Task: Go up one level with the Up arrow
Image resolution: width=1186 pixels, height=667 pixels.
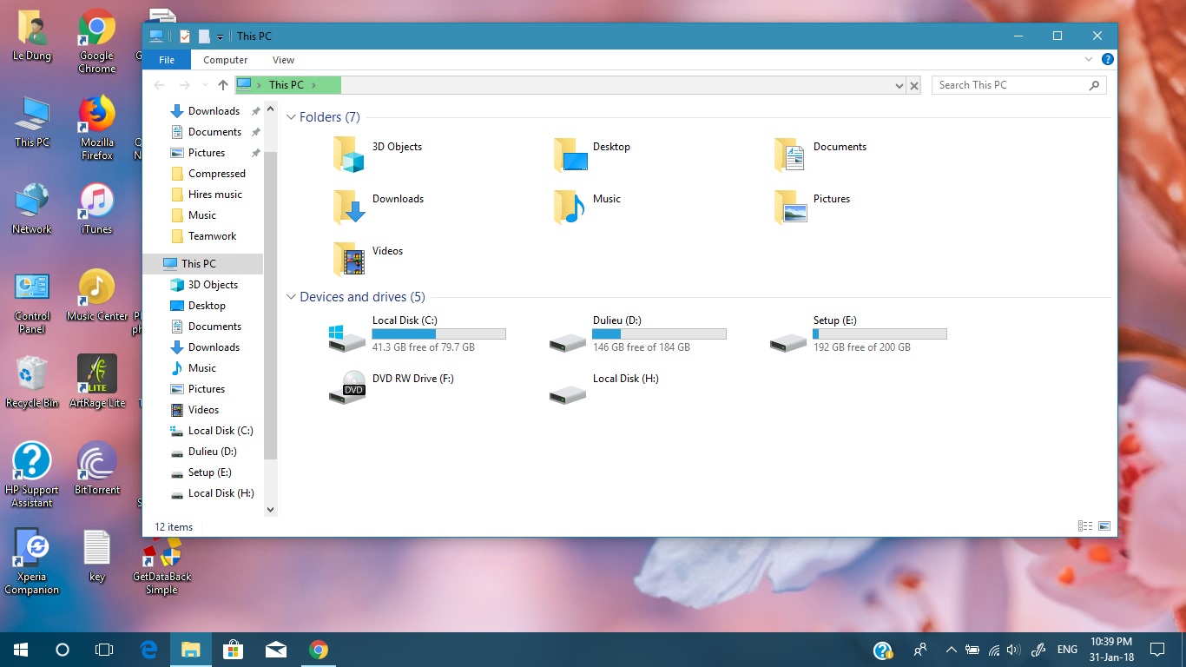Action: point(223,85)
